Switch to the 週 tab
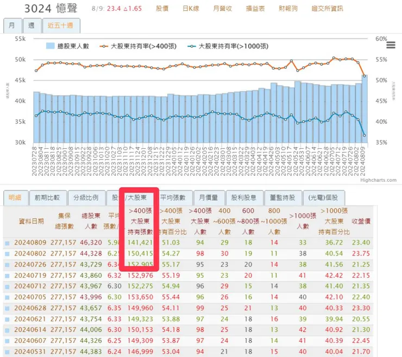402x357 pixels. [32, 25]
